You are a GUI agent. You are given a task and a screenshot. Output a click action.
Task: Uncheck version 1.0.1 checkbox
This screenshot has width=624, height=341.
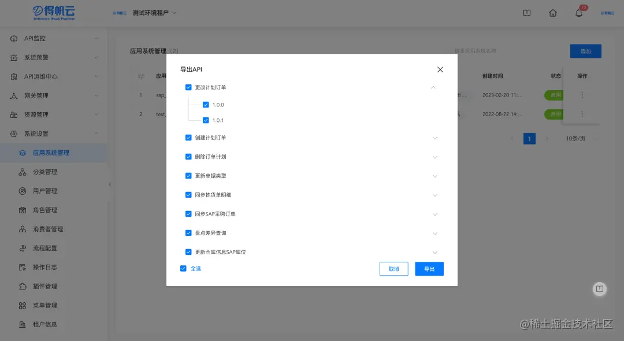tap(206, 120)
